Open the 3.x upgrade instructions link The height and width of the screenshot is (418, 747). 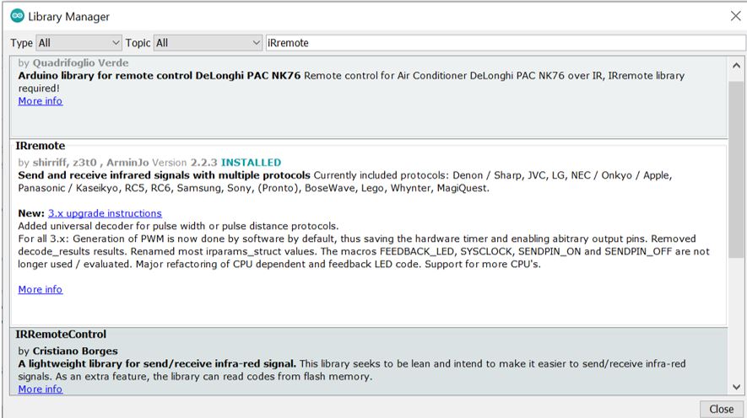click(x=105, y=213)
